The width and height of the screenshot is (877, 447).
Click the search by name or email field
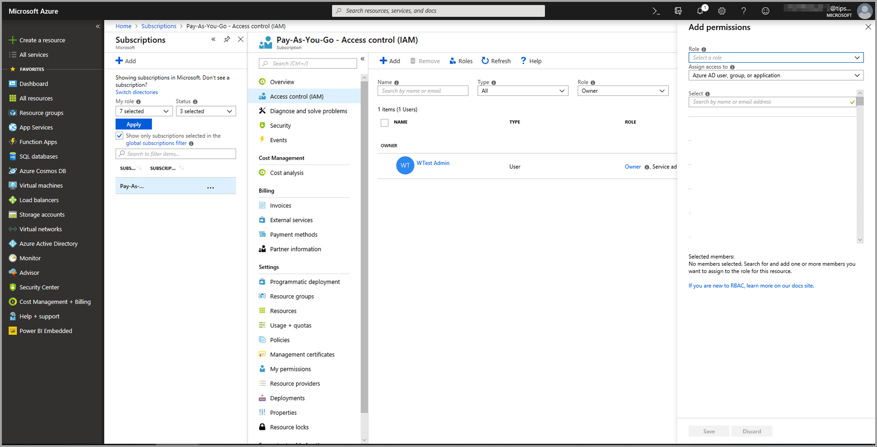(422, 90)
